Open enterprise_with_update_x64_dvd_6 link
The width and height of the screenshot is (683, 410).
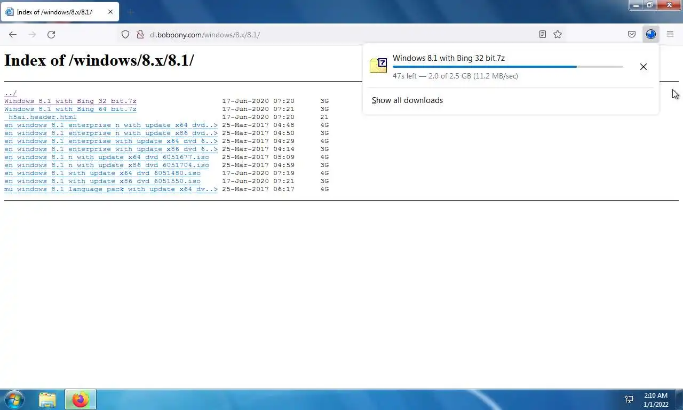(111, 141)
